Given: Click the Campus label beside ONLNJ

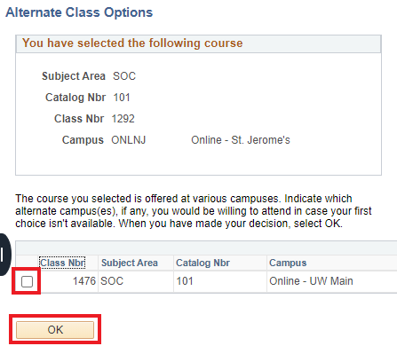Looking at the screenshot, I should [x=83, y=140].
